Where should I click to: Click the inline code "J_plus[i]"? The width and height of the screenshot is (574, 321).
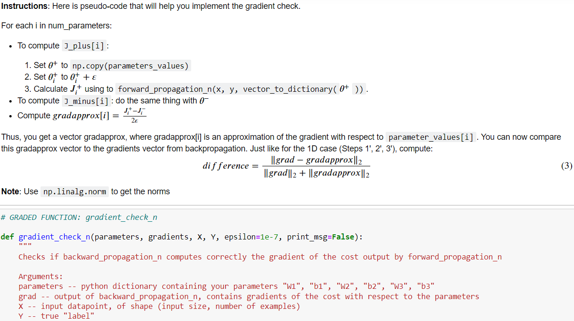click(x=84, y=46)
